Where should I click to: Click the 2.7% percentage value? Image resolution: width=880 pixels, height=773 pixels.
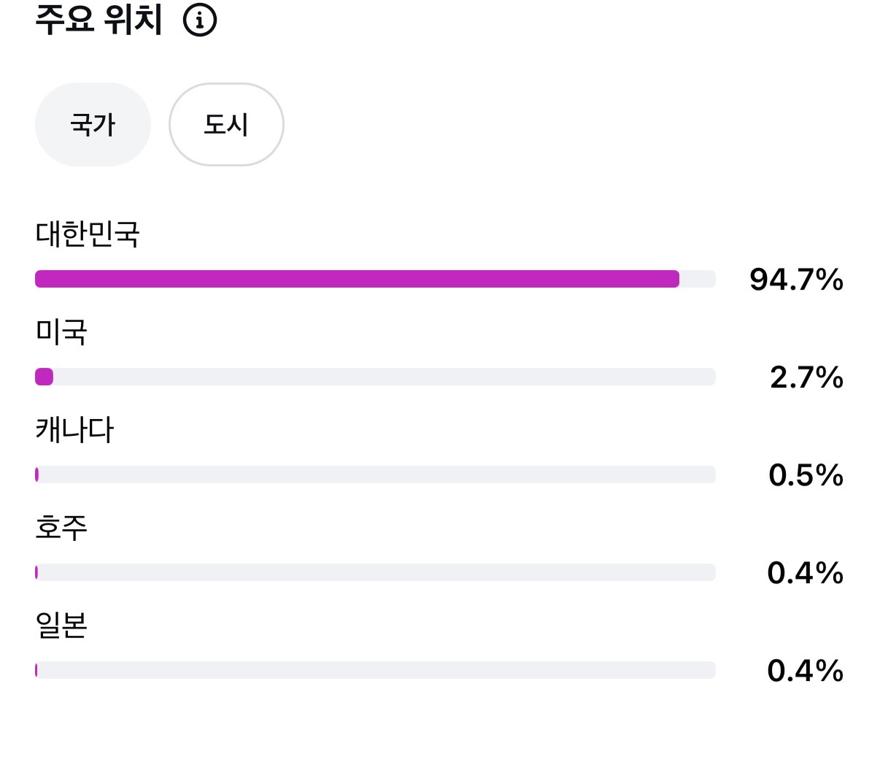806,377
